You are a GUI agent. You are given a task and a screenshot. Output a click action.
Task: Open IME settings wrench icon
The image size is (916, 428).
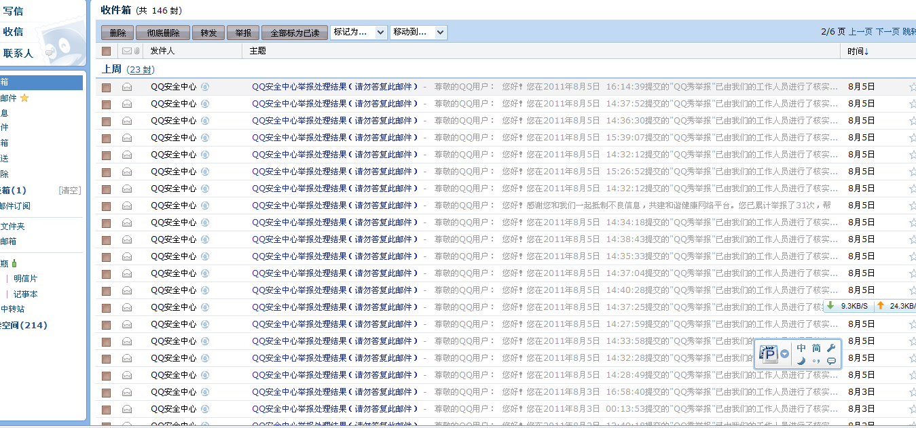pos(832,348)
